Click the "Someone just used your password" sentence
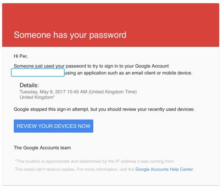Screen dimensions: 221x186 coord(51,66)
